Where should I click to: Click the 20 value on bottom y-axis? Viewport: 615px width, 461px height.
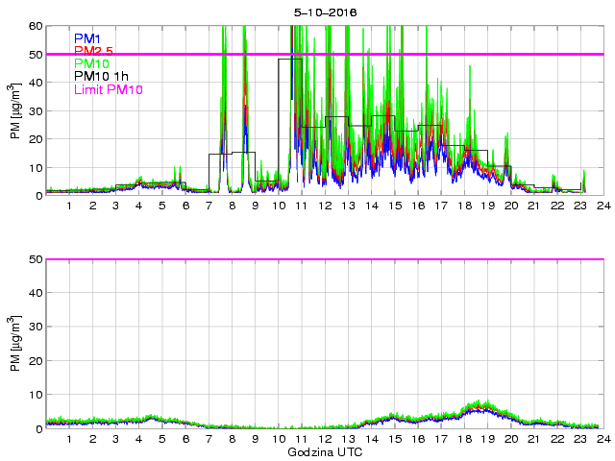pyautogui.click(x=35, y=360)
